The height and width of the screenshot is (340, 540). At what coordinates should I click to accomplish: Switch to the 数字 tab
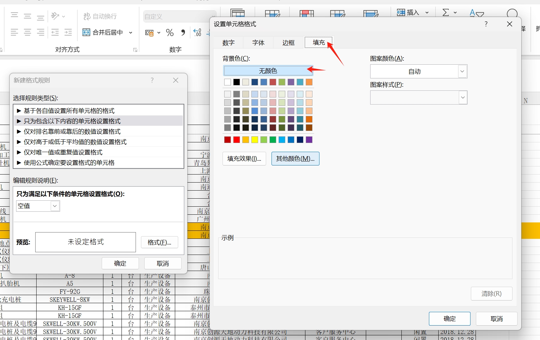pyautogui.click(x=228, y=43)
